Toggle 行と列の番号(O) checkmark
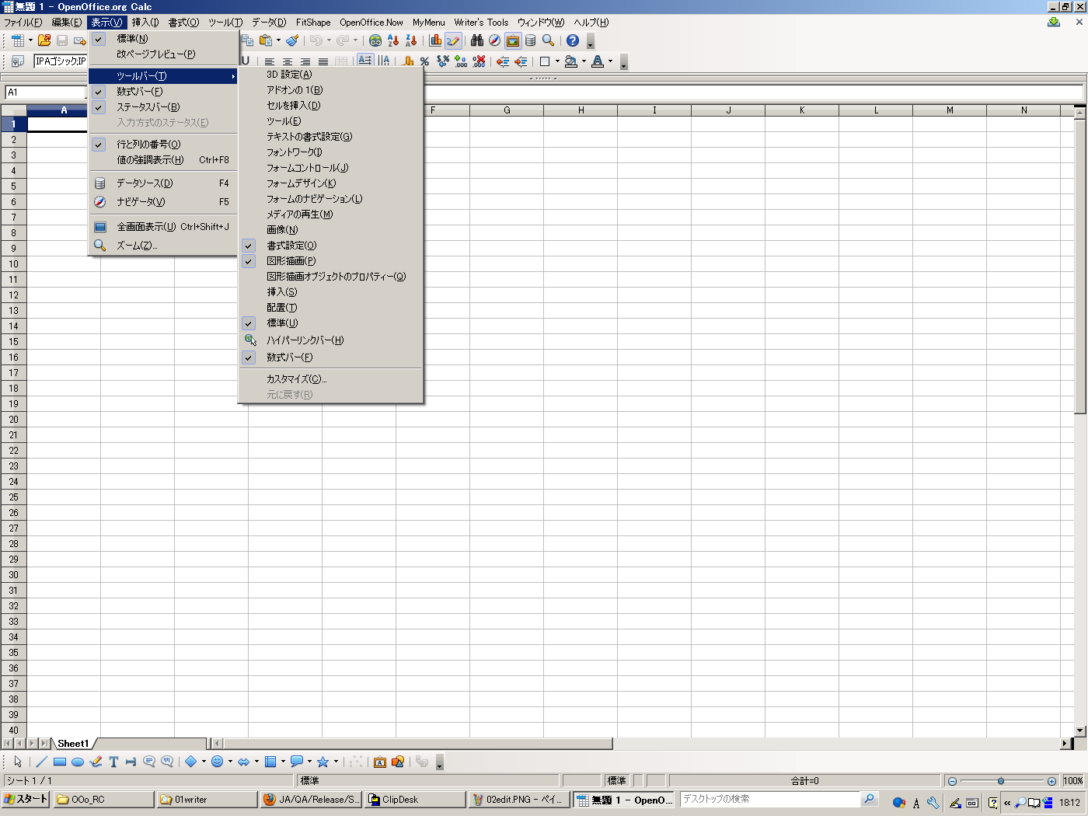This screenshot has width=1088, height=816. point(163,145)
